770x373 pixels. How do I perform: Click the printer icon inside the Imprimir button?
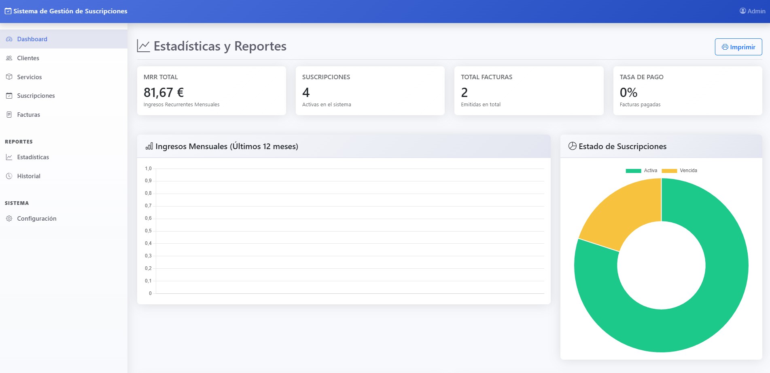[725, 46]
